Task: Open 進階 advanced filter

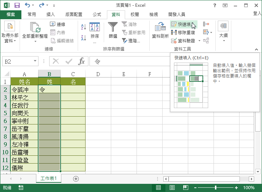Action: click(131, 41)
